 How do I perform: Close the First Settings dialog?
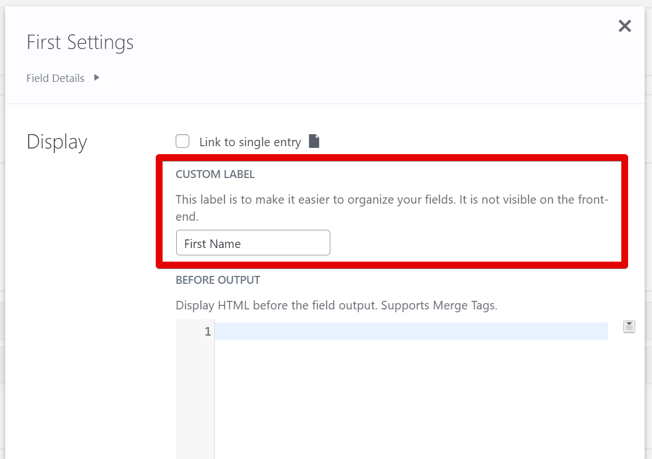click(x=625, y=26)
